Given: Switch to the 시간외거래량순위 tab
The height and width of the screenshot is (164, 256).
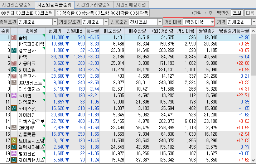Looking at the screenshot, I should pos(94,5).
